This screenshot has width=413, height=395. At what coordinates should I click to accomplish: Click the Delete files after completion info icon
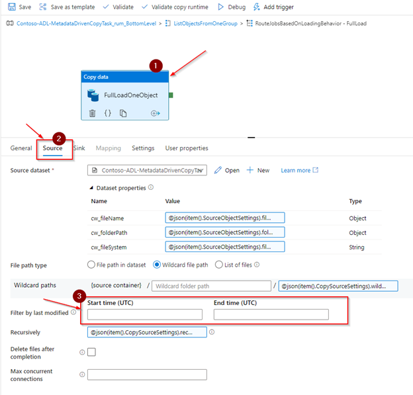[x=82, y=352]
